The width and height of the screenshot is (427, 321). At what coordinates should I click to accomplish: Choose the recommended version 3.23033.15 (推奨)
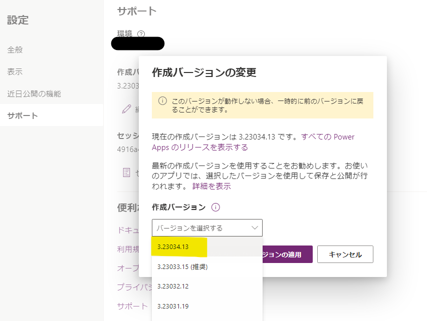click(182, 266)
